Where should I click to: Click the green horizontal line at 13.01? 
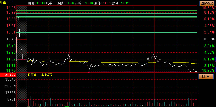105,32
